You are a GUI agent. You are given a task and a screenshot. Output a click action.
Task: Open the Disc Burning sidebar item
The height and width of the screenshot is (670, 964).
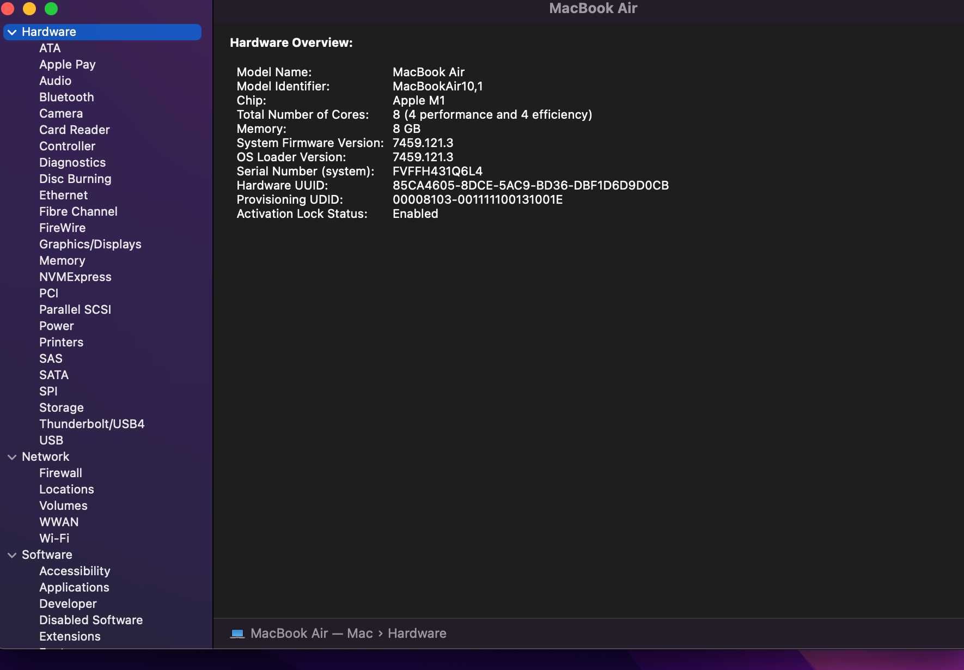point(75,179)
